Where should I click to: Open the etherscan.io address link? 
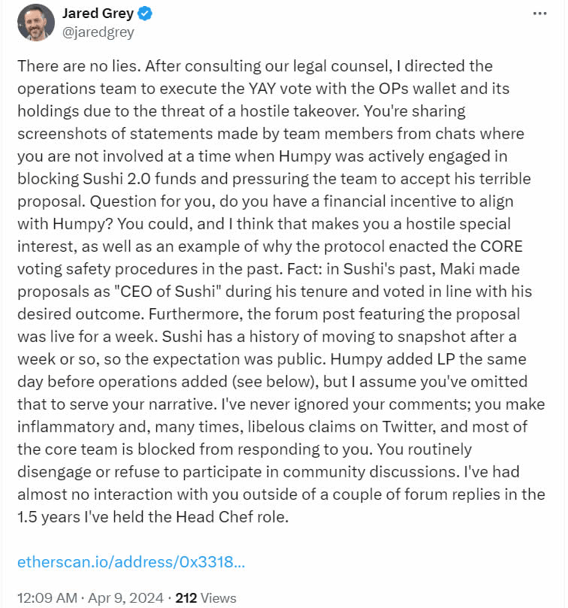[131, 562]
